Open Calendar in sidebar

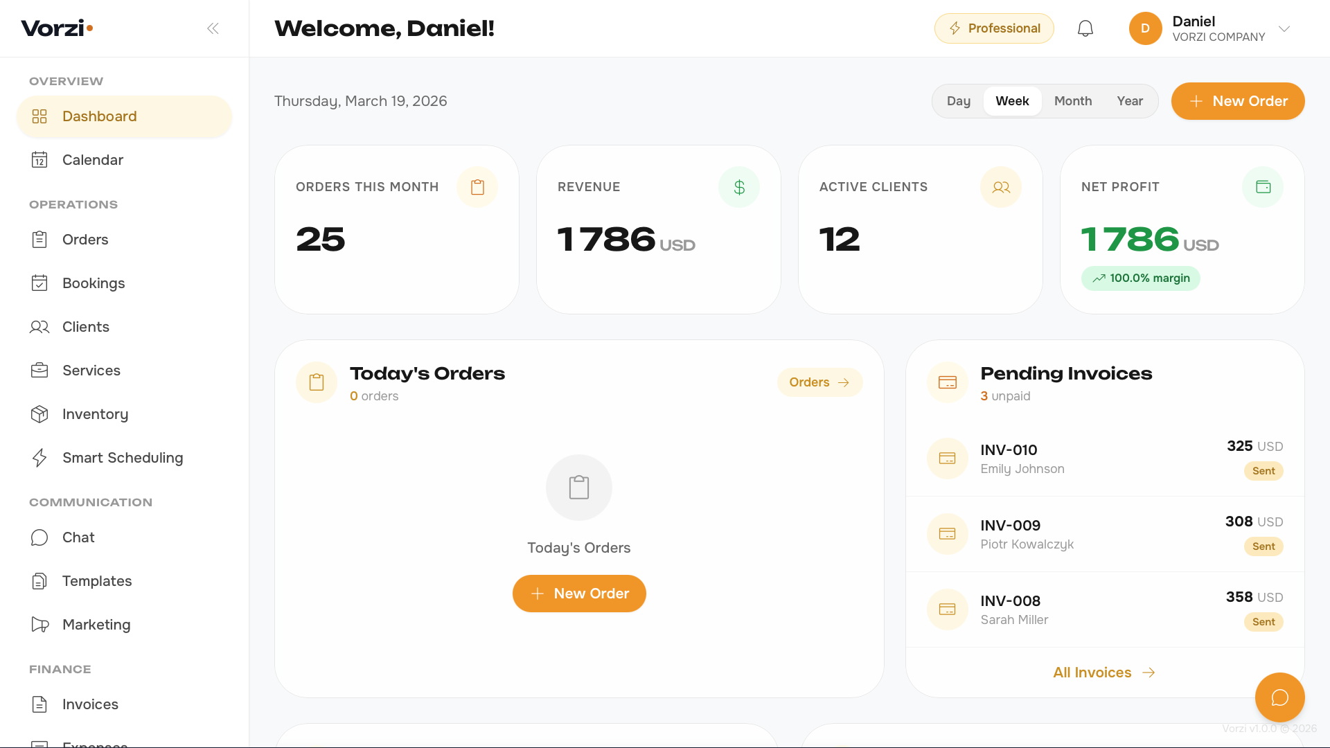[124, 160]
